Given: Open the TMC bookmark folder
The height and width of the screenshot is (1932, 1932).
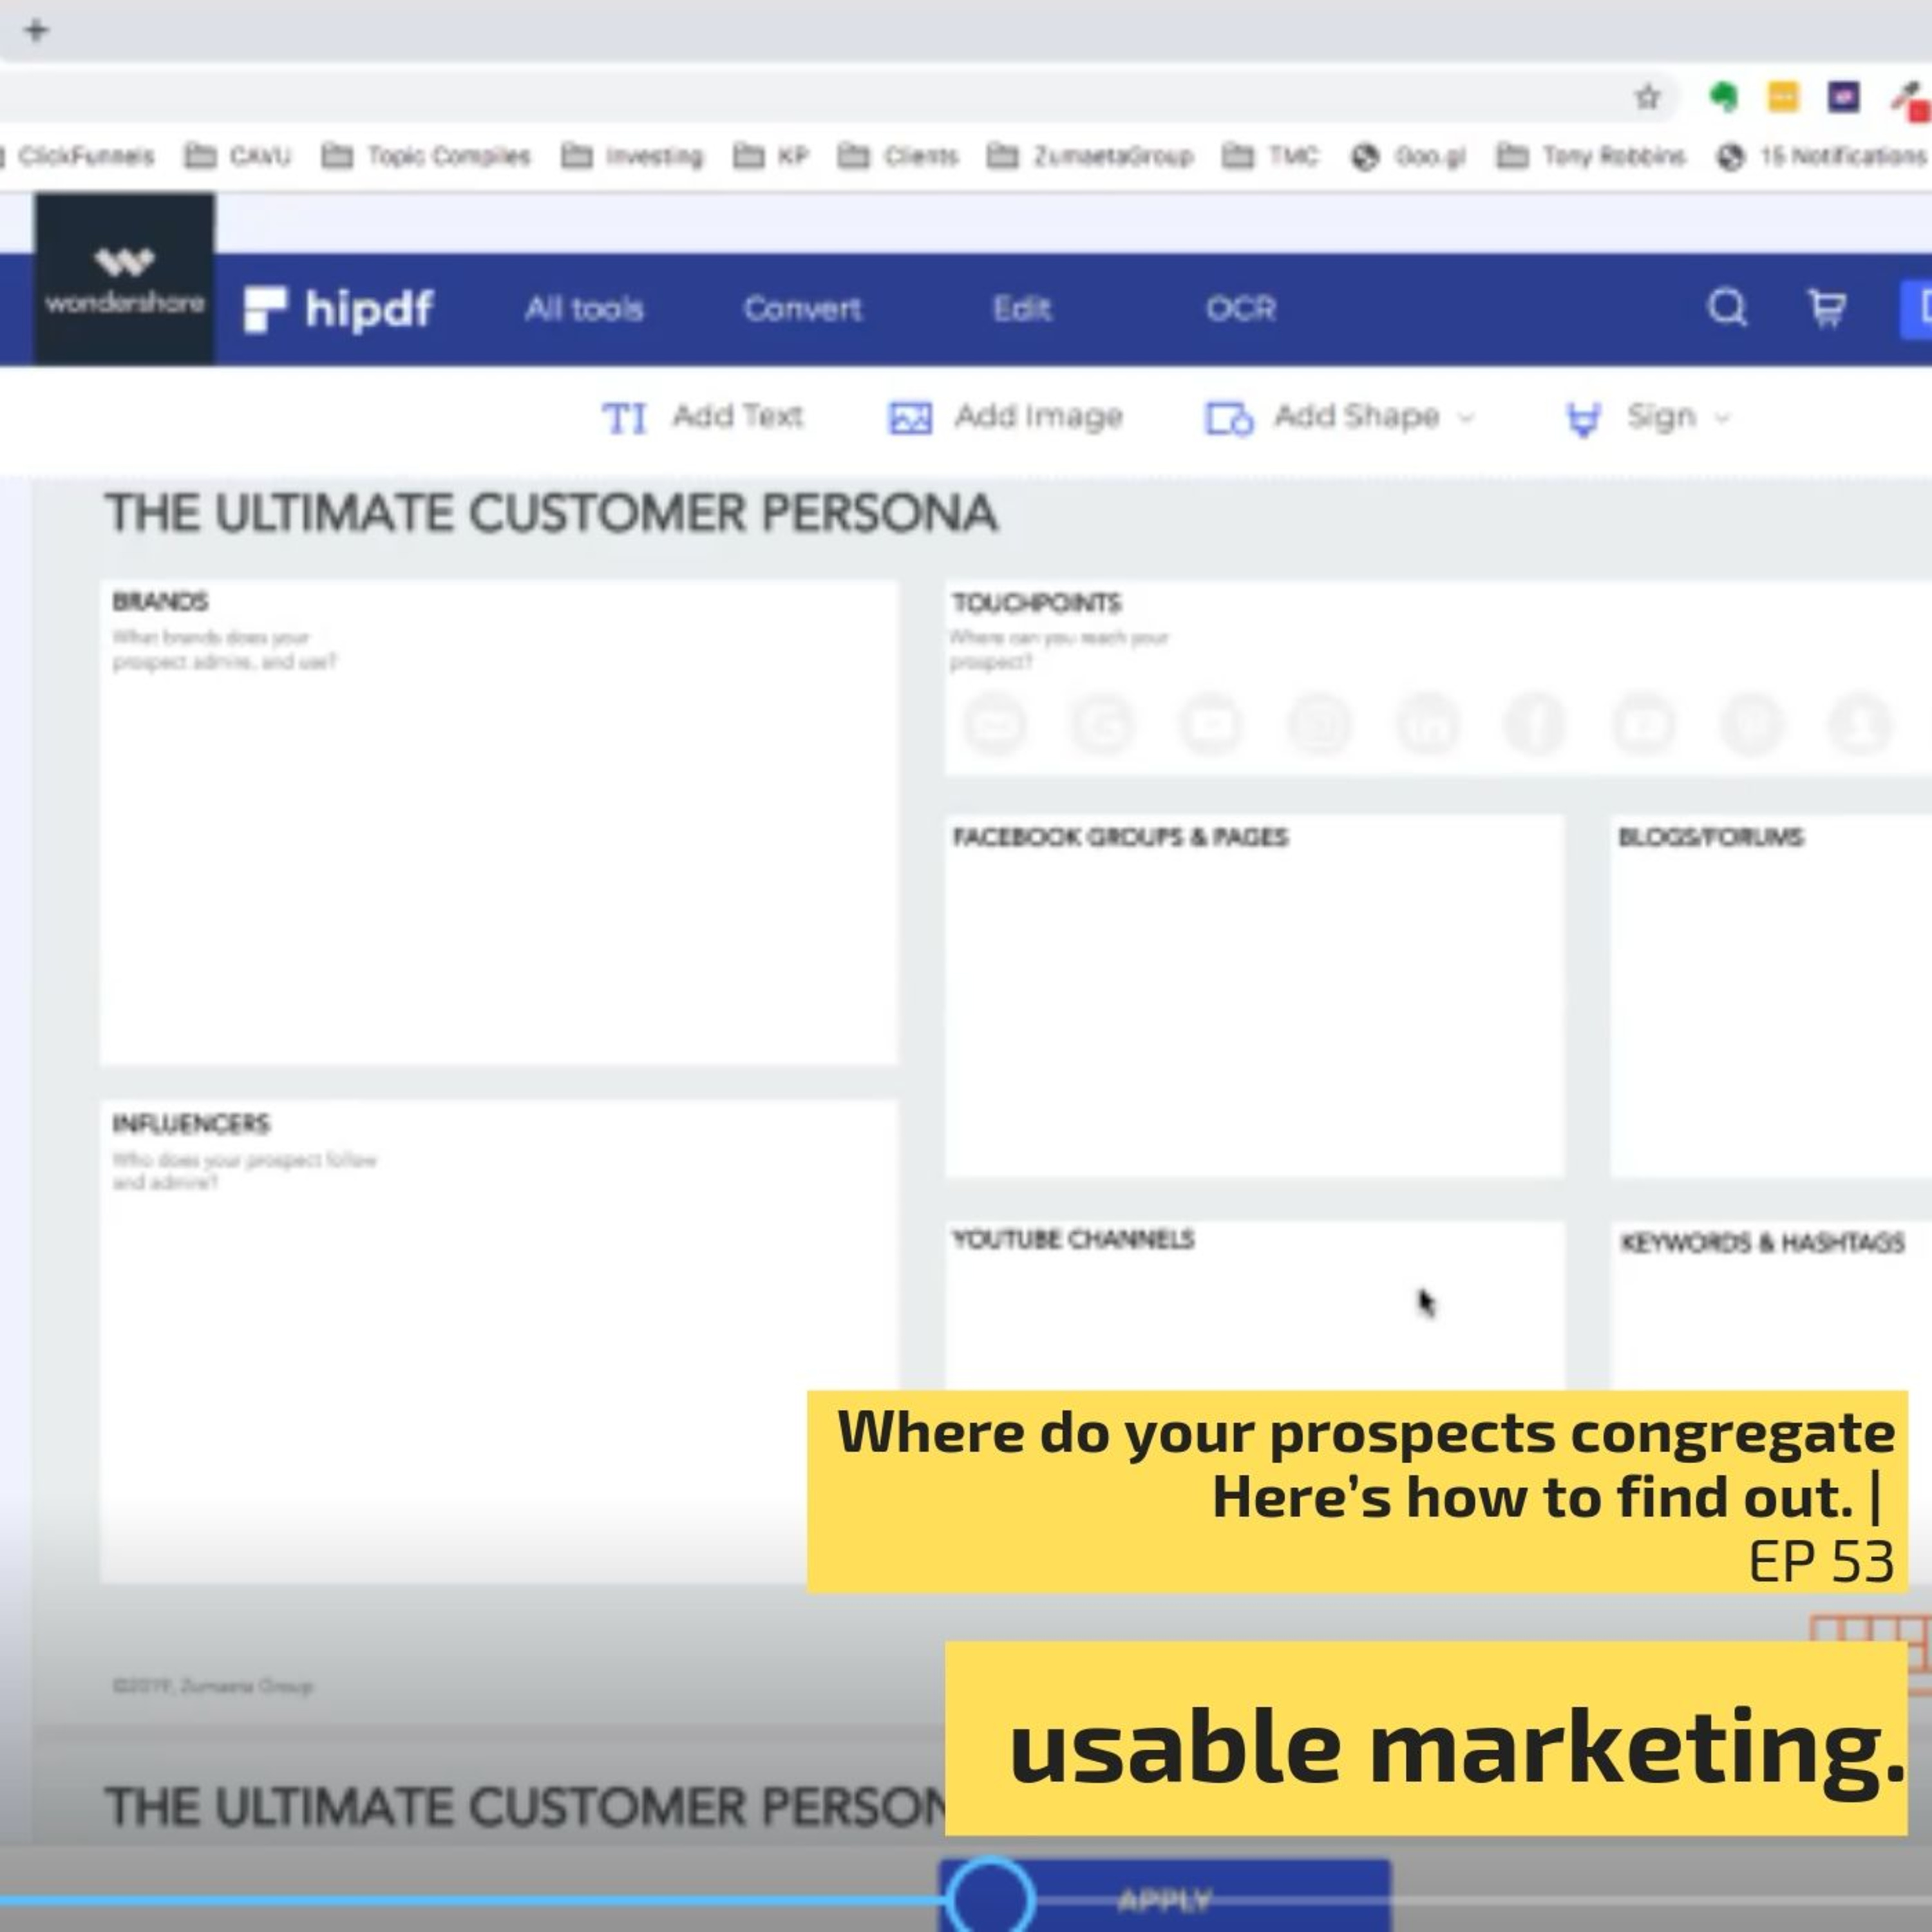Looking at the screenshot, I should click(1270, 156).
